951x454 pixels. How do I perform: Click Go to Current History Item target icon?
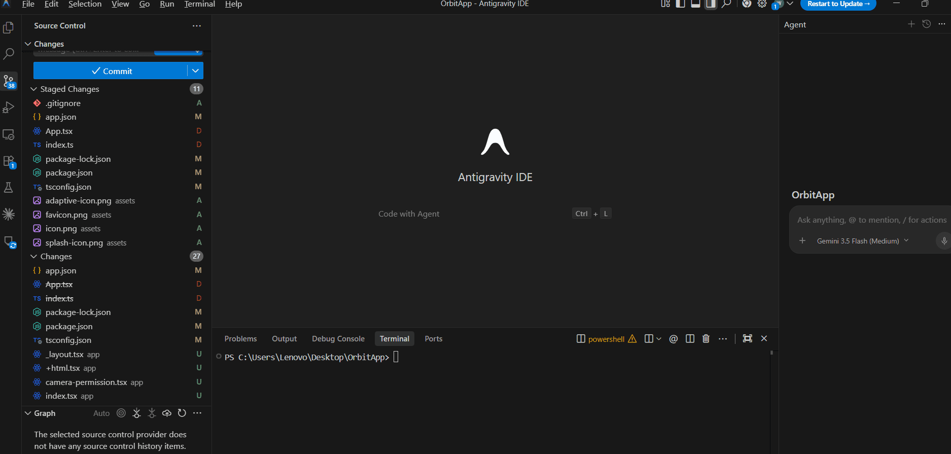[121, 413]
